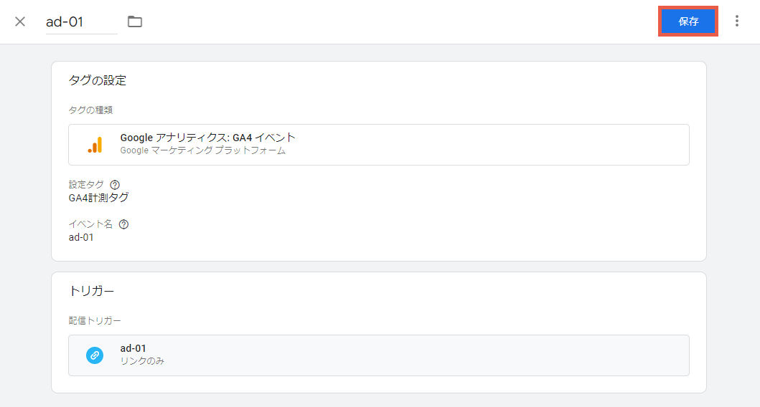Open help icon next to 設定タグ

pos(115,184)
